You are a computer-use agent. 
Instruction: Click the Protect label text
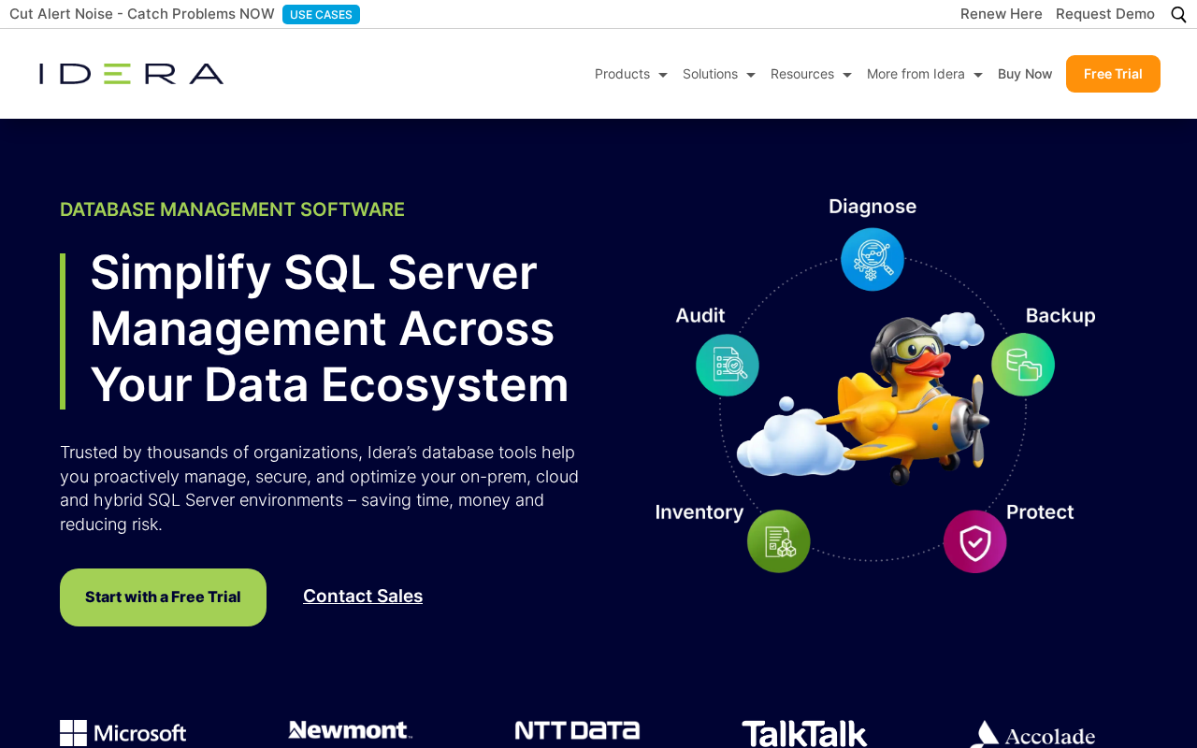click(x=1040, y=512)
